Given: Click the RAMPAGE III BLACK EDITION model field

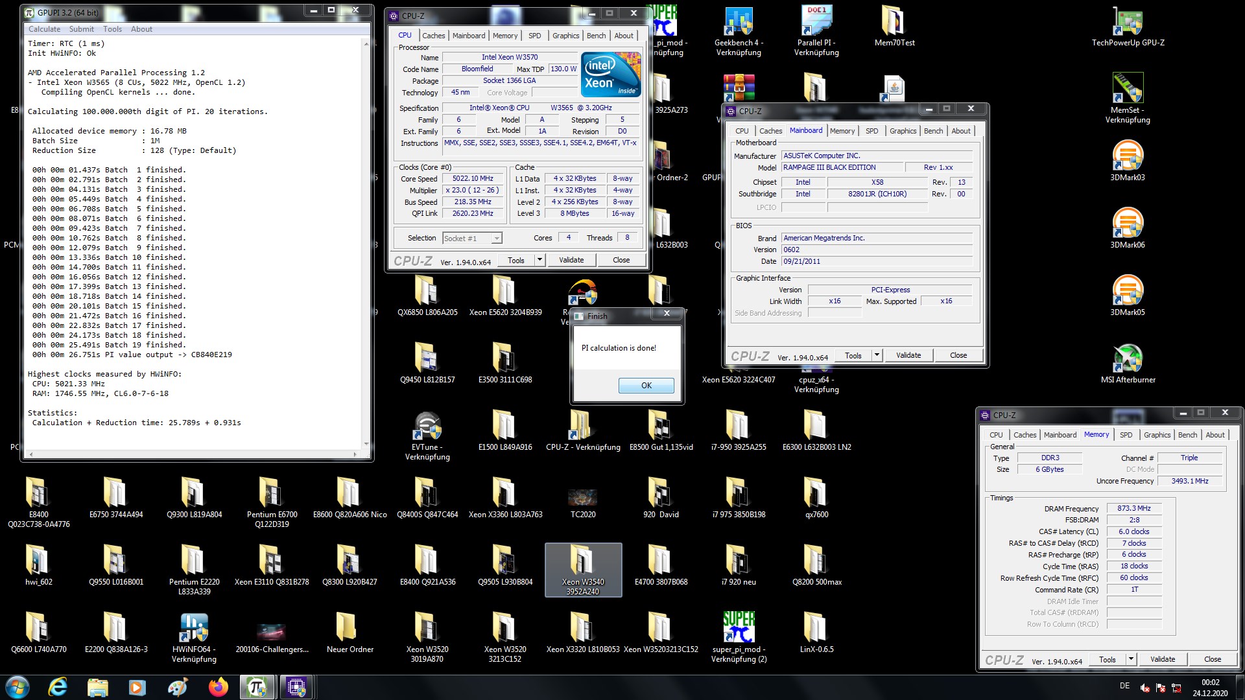Looking at the screenshot, I should pyautogui.click(x=842, y=167).
